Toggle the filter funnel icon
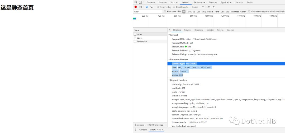This screenshot has height=133, width=285. coord(147,7)
